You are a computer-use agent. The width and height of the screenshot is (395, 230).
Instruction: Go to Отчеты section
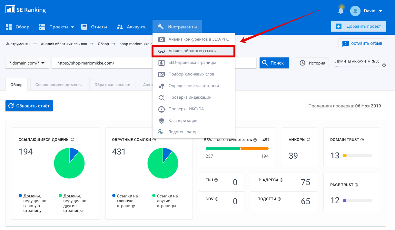point(94,27)
